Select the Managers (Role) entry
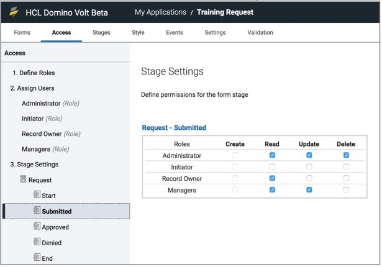The width and height of the screenshot is (382, 267). pyautogui.click(x=45, y=149)
